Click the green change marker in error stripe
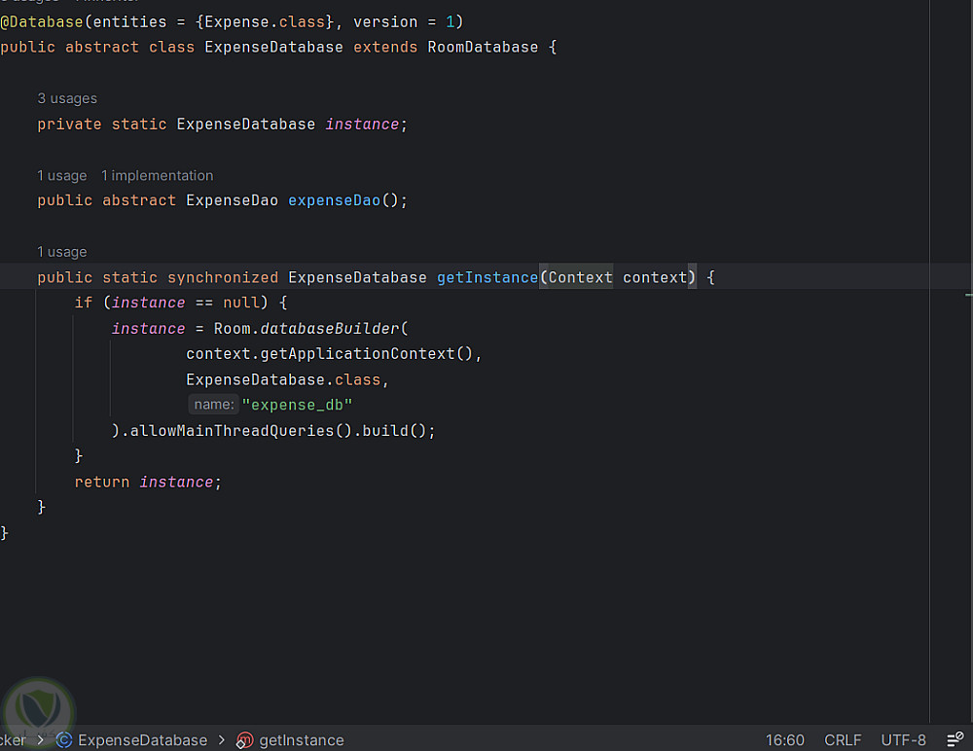This screenshot has height=751, width=973. [x=968, y=295]
